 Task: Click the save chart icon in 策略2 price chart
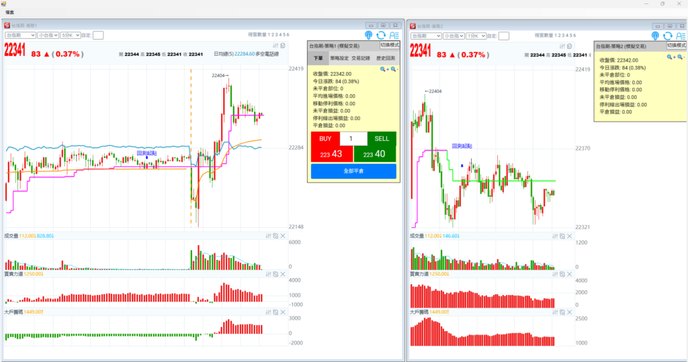(570, 46)
